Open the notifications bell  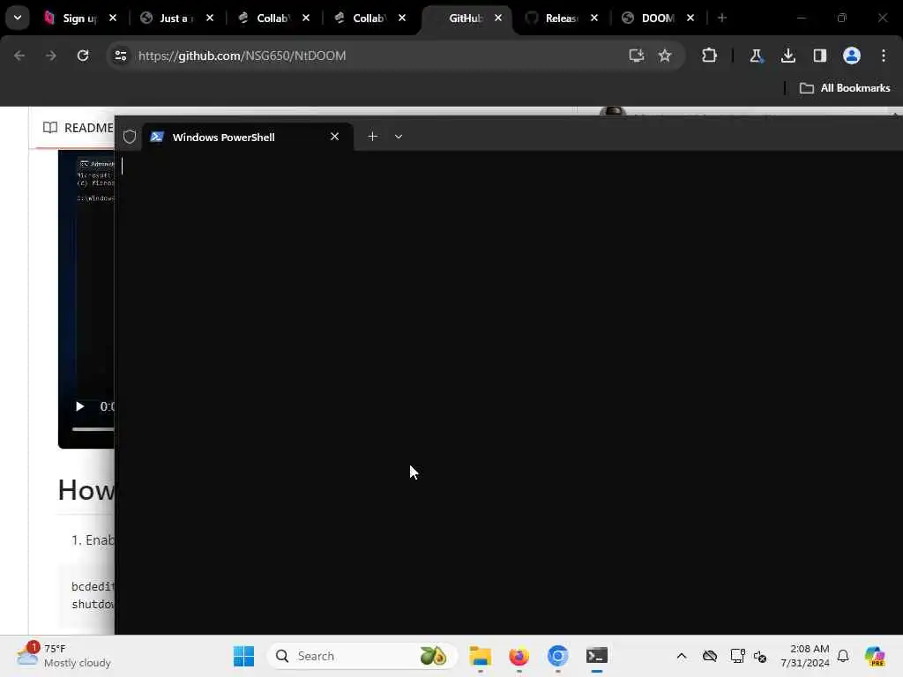[x=843, y=656]
